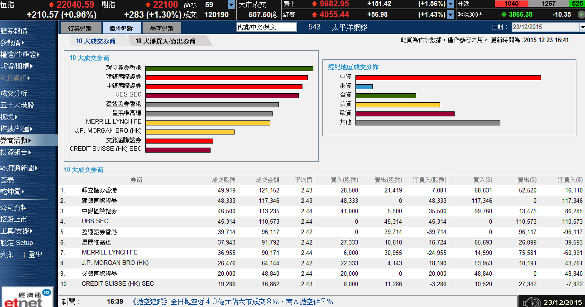Click stock name 太平洋網絡
The image size is (585, 307).
pyautogui.click(x=350, y=27)
